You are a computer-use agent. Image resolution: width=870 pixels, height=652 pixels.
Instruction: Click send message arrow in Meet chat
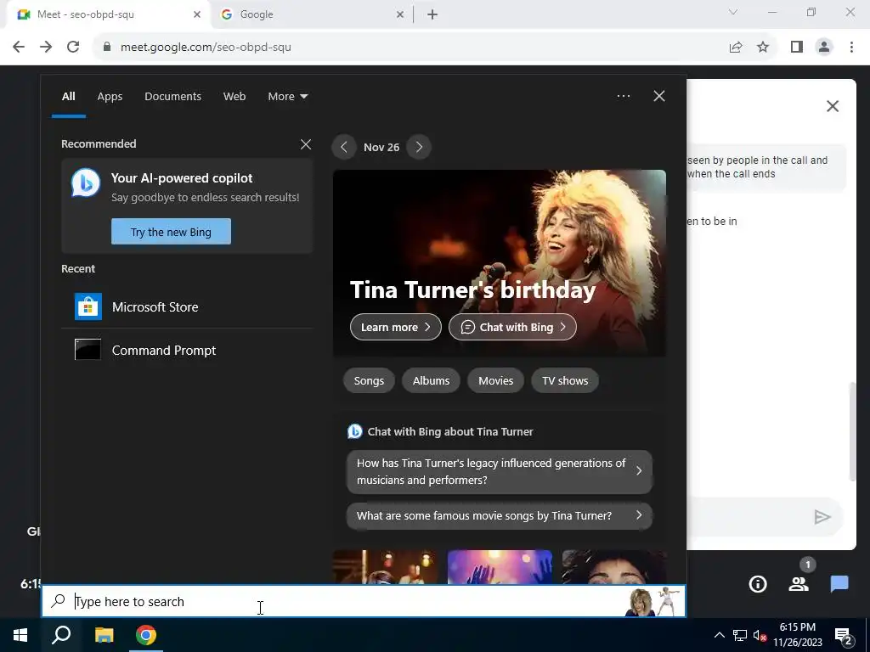click(822, 517)
